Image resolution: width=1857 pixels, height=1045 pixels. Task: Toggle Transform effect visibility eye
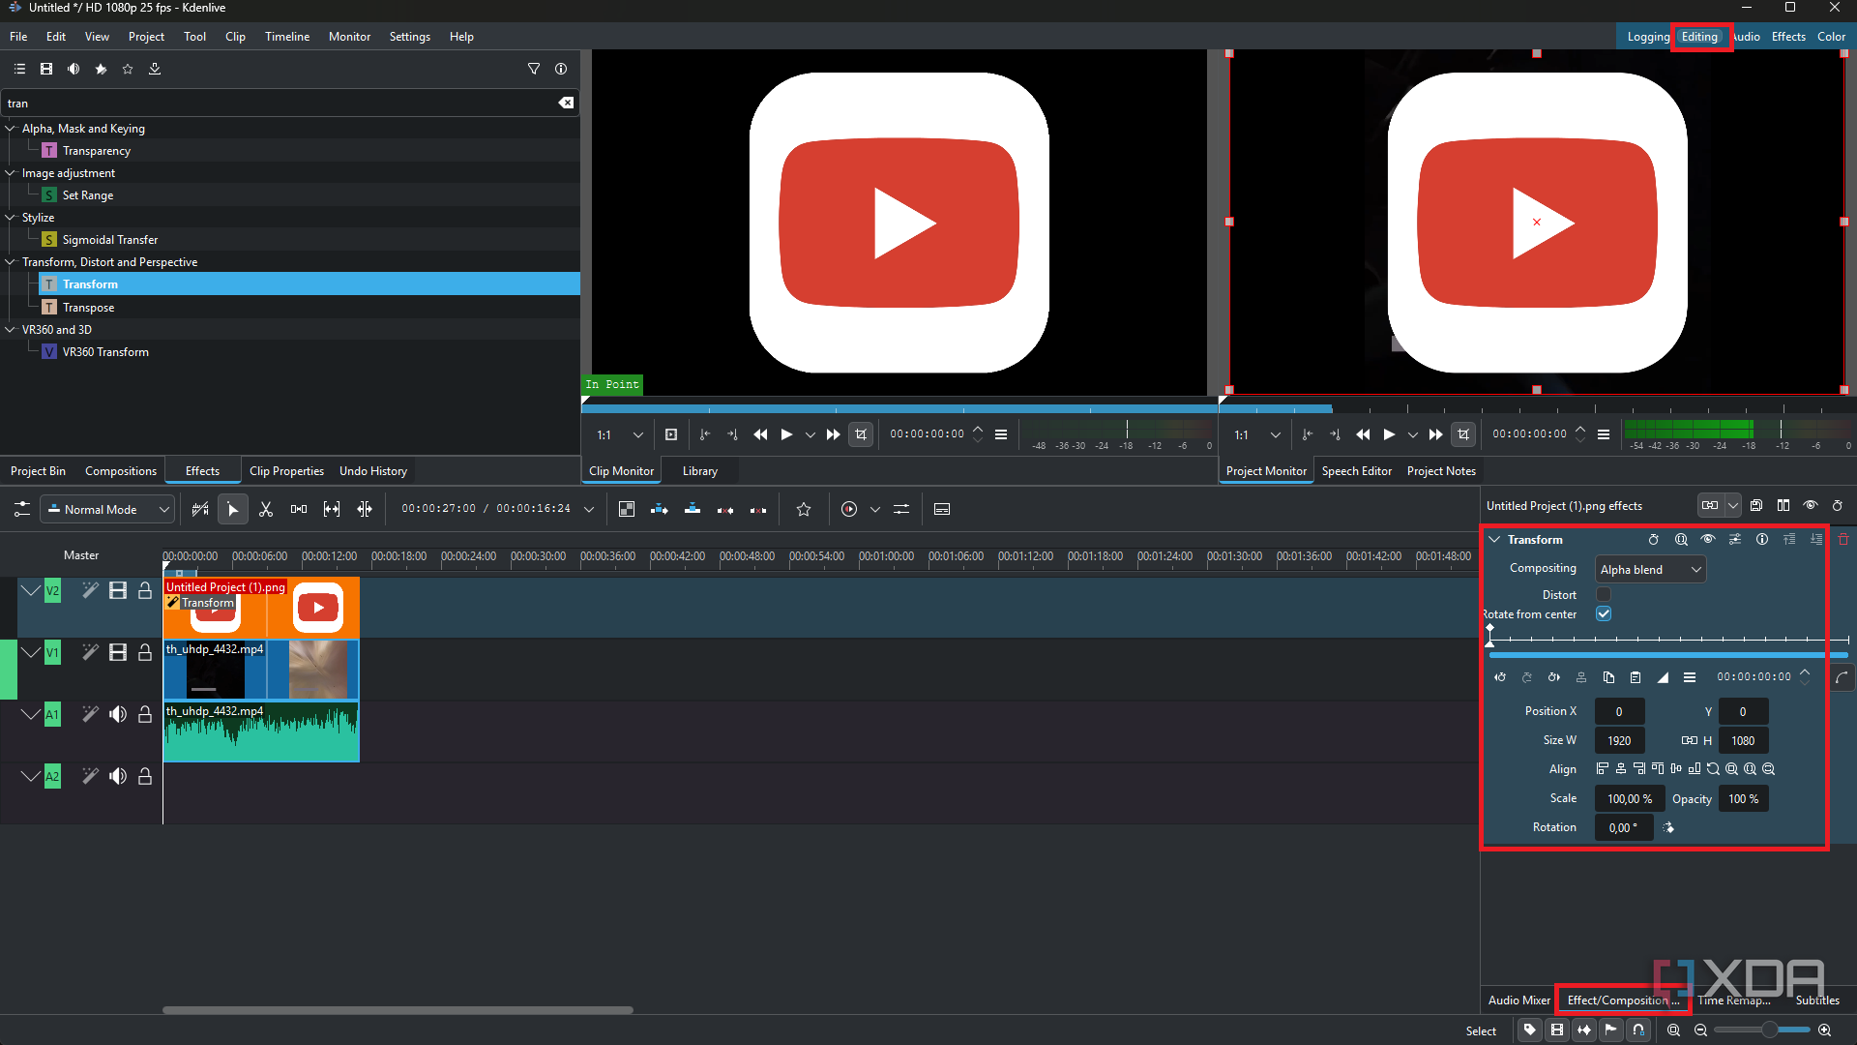1708,540
